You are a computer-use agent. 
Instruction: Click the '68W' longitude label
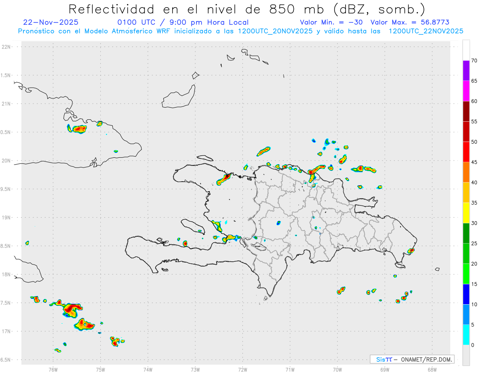pos(432,369)
